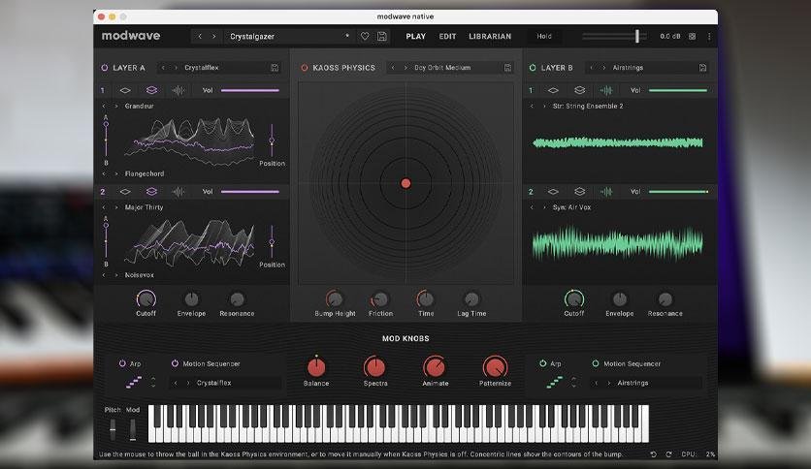The height and width of the screenshot is (469, 811).
Task: Select A/B blend wavetable mode for Layer A oscillator 1
Action: (x=151, y=90)
